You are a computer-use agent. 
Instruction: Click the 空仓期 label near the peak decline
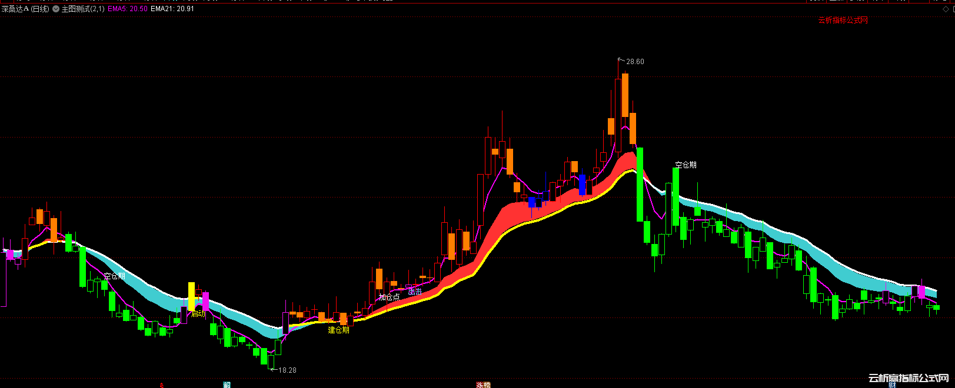click(686, 165)
